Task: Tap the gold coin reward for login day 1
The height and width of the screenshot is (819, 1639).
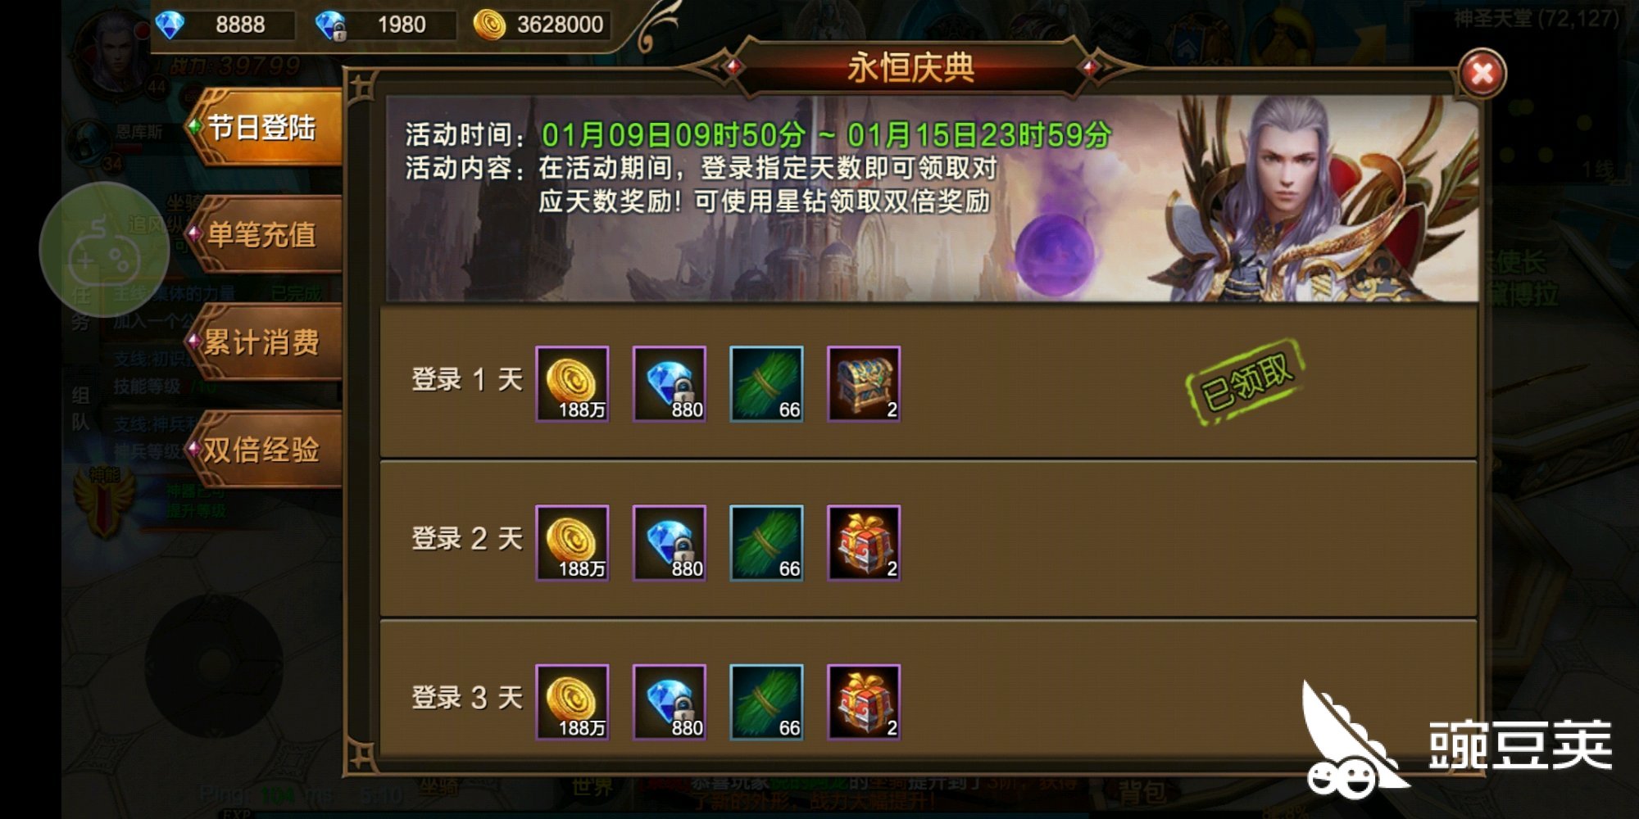Action: [x=572, y=384]
